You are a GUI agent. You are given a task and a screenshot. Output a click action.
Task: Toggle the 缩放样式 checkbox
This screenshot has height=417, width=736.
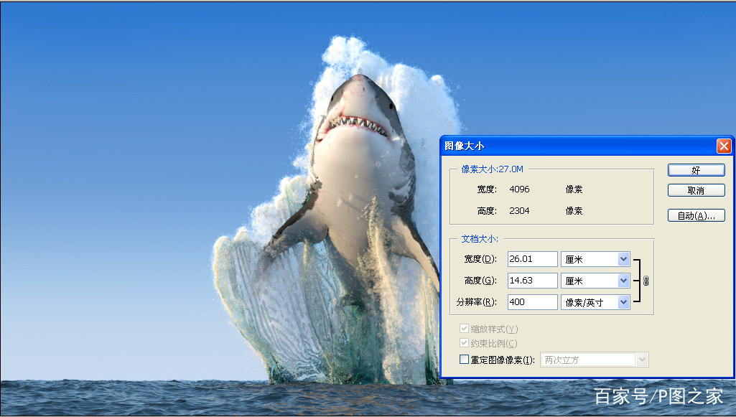click(464, 329)
